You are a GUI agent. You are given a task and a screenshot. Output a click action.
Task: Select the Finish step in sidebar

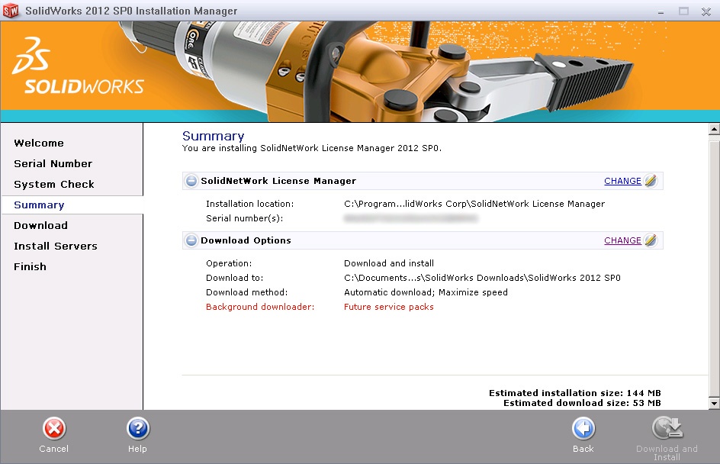click(31, 267)
